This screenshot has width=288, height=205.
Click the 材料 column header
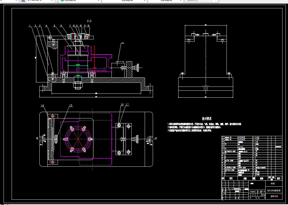pyautogui.click(x=261, y=178)
